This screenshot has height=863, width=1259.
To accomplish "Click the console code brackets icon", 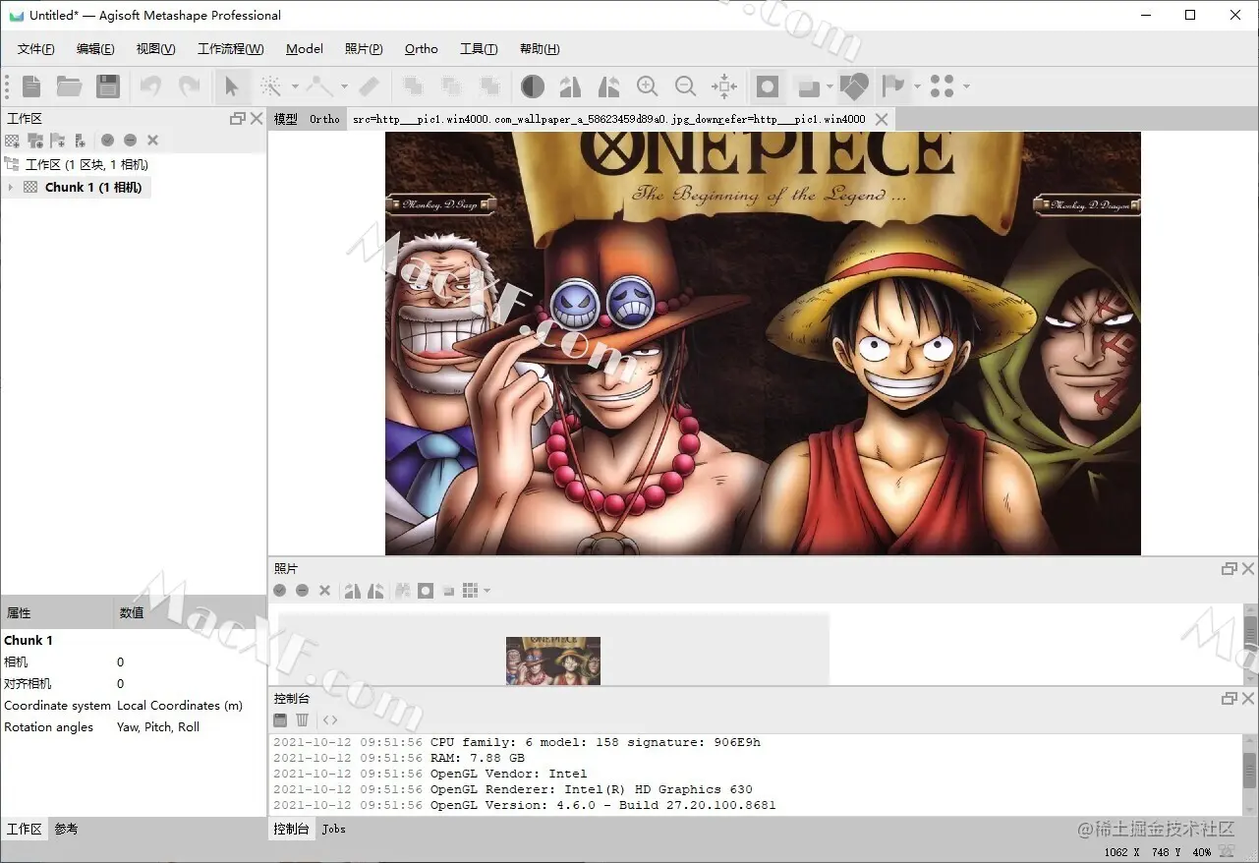I will (330, 720).
